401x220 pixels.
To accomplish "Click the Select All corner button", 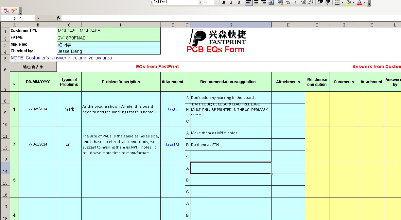I will [x=5, y=25].
